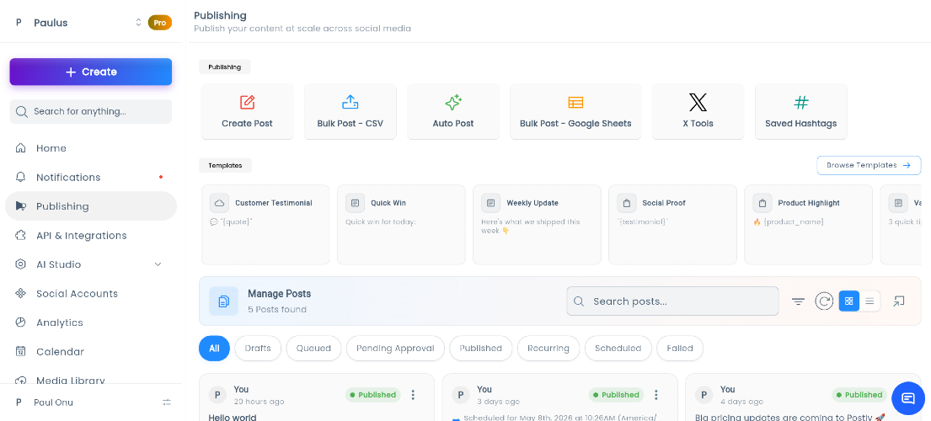Click the API puzzle piece icon
Image resolution: width=931 pixels, height=421 pixels.
pos(21,236)
